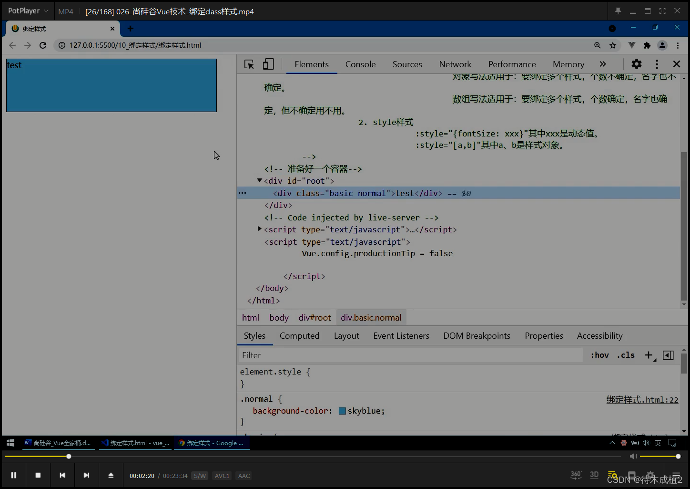Open the Console tab
The height and width of the screenshot is (489, 690).
(361, 64)
